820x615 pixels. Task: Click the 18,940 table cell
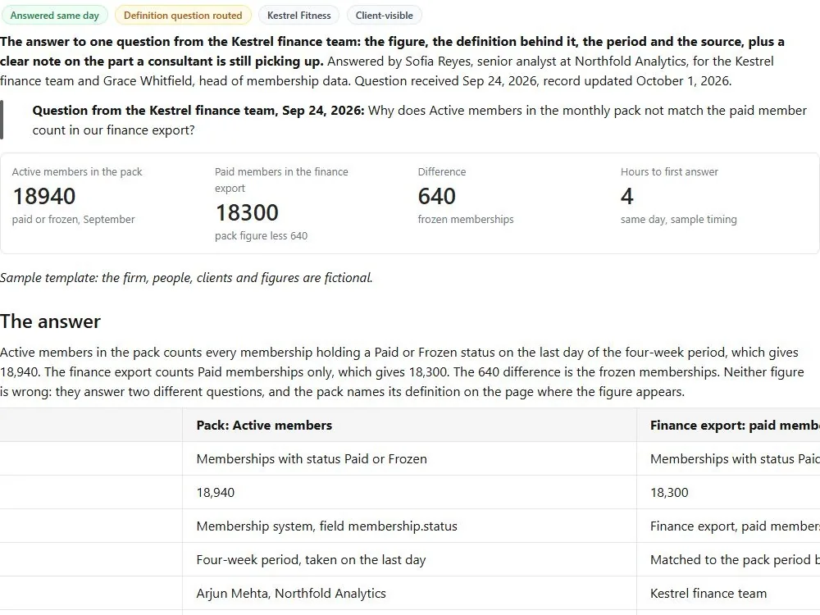click(x=409, y=492)
